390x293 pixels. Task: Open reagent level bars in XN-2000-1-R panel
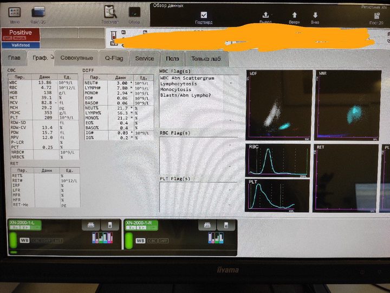point(216,238)
